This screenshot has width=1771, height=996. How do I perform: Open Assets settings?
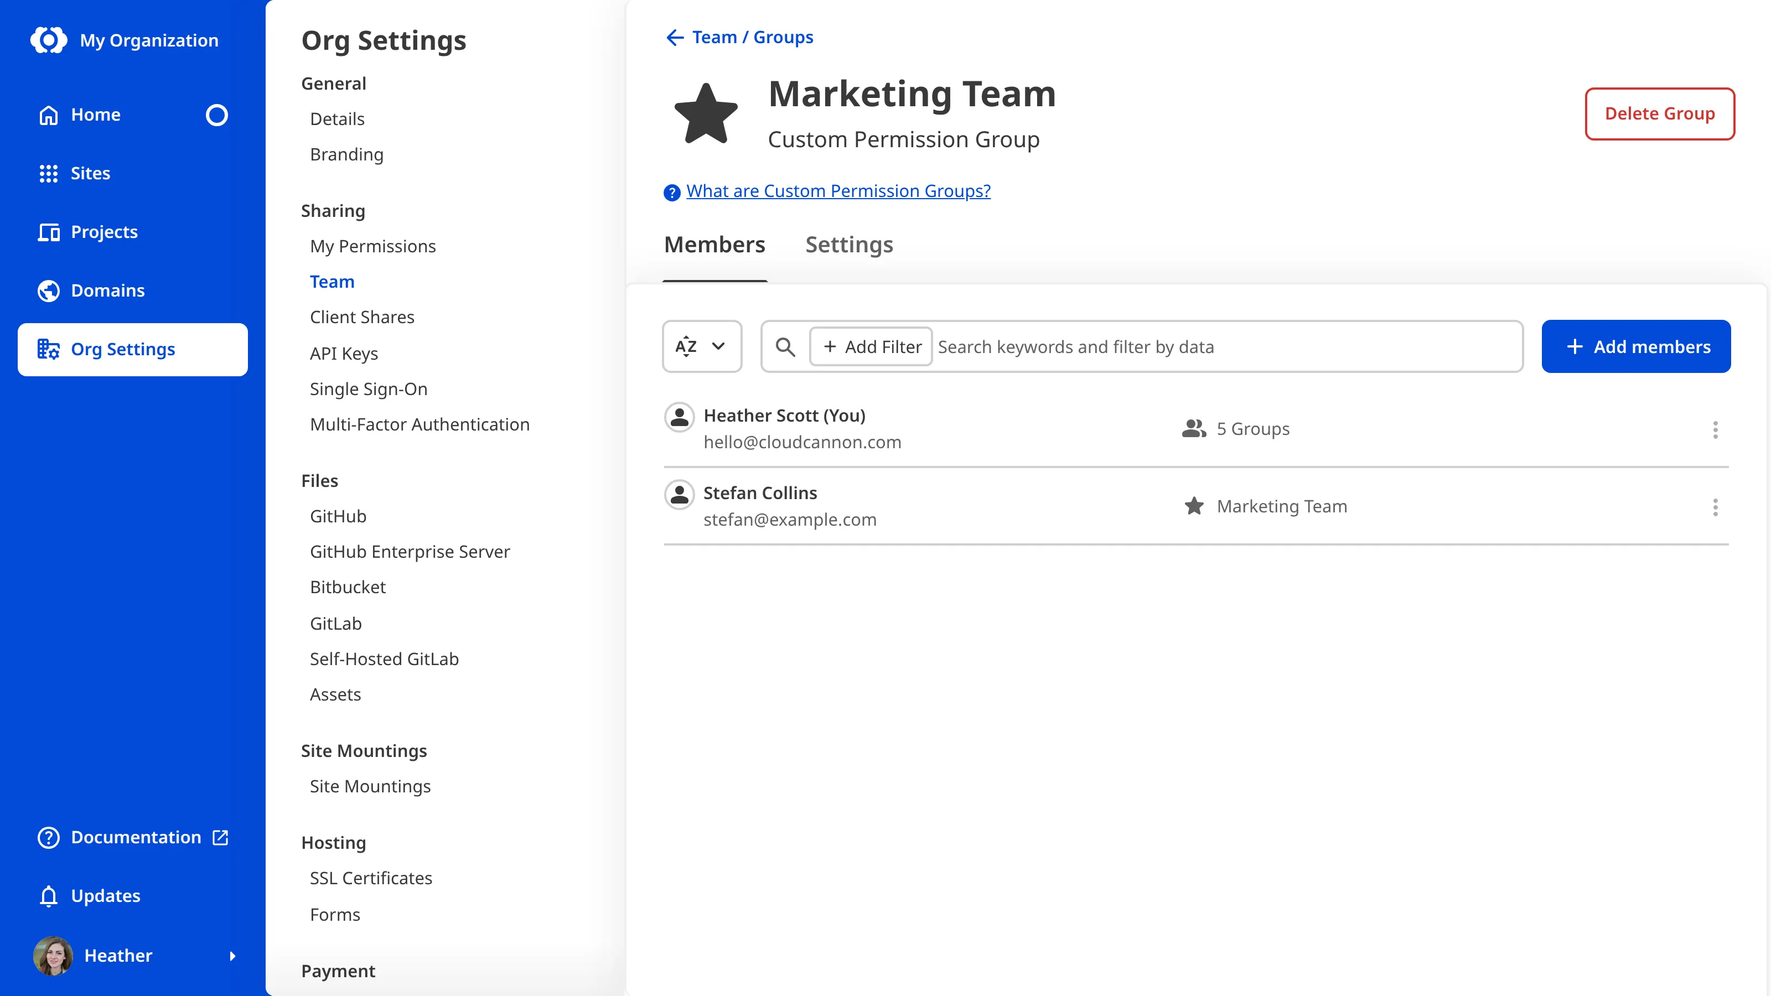coord(335,695)
